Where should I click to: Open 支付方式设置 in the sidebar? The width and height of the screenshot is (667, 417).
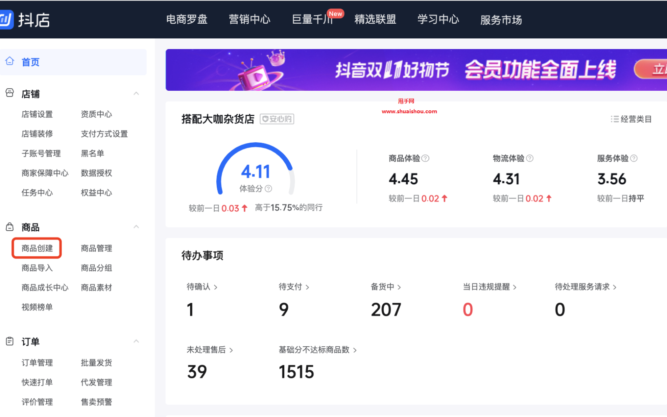coord(104,134)
